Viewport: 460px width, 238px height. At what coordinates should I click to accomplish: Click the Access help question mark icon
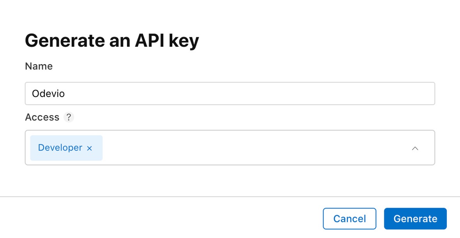pyautogui.click(x=69, y=117)
